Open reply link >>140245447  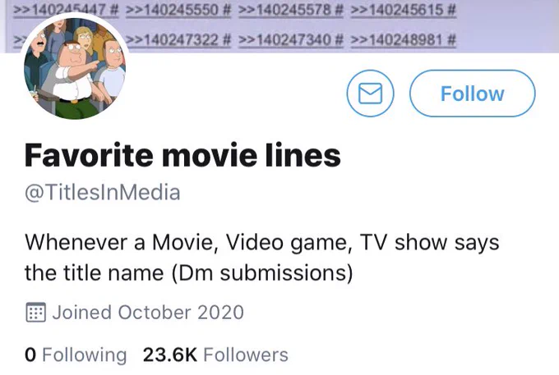59,10
